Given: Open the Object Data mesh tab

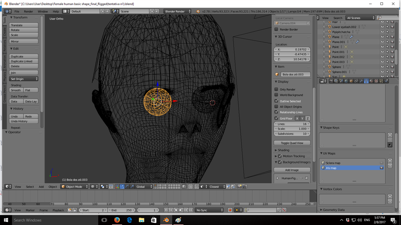Looking at the screenshot, I should point(366,81).
